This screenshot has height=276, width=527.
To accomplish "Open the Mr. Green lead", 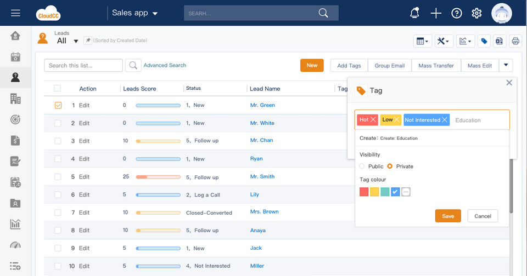I will pos(262,105).
